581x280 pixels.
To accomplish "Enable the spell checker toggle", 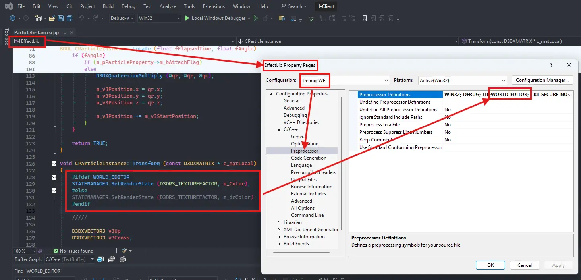I will [311, 18].
